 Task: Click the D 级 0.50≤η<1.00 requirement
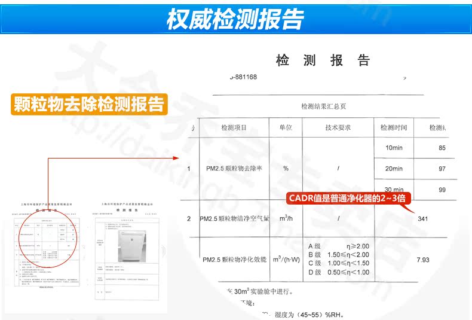click(x=339, y=272)
